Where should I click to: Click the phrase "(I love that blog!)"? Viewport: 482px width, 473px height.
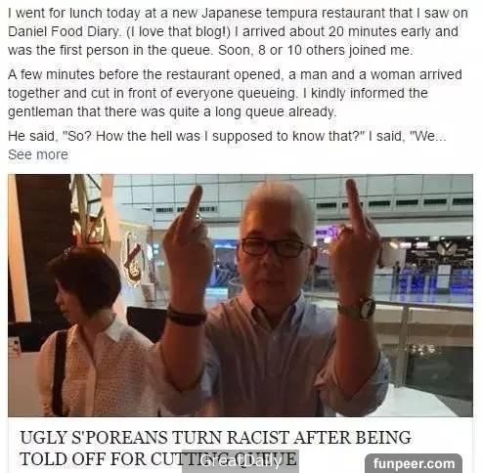[x=178, y=31]
